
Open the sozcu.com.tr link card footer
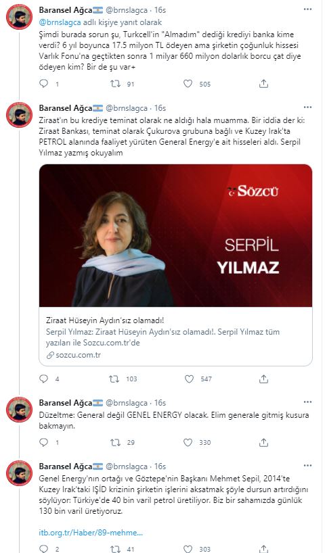74,355
